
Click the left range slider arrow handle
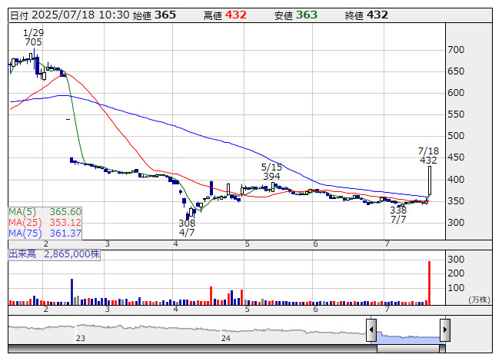pos(371,330)
